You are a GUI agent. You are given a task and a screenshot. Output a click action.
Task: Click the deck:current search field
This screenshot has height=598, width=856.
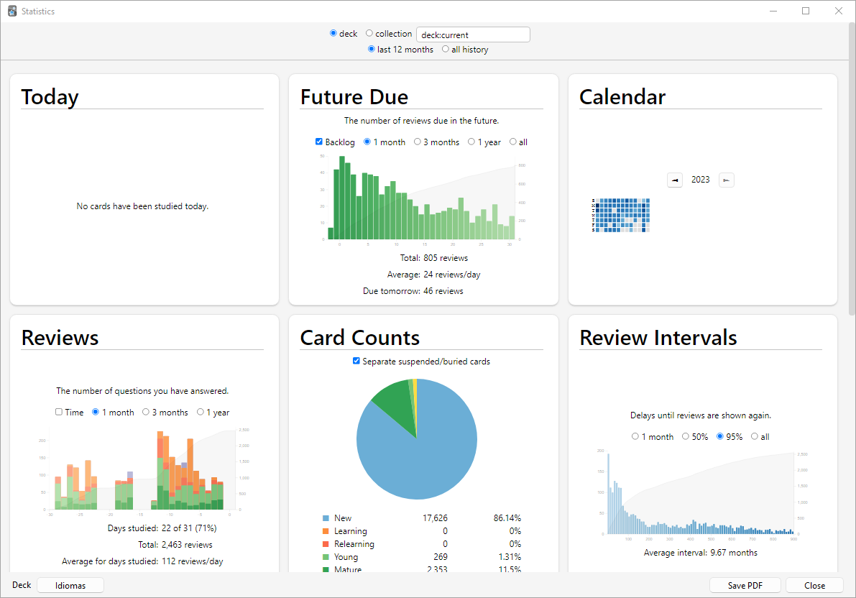[473, 34]
